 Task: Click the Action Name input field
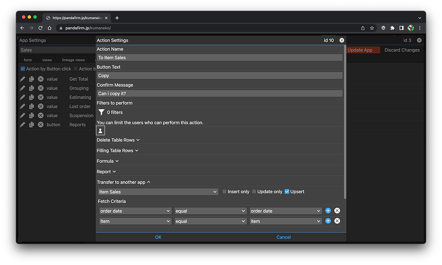pyautogui.click(x=219, y=57)
